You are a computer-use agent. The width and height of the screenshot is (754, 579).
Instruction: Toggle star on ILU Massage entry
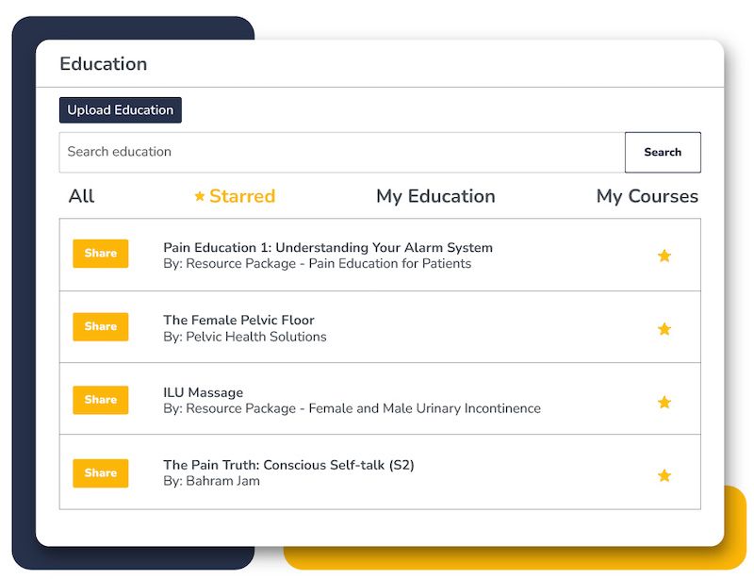click(664, 403)
